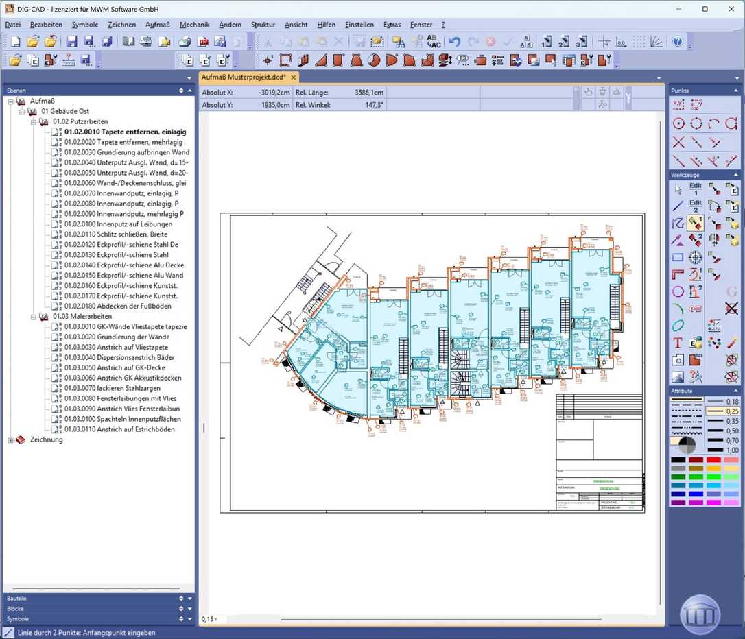Click the green checkmark confirm button in toolbar
The width and height of the screenshot is (745, 639).
click(x=508, y=41)
